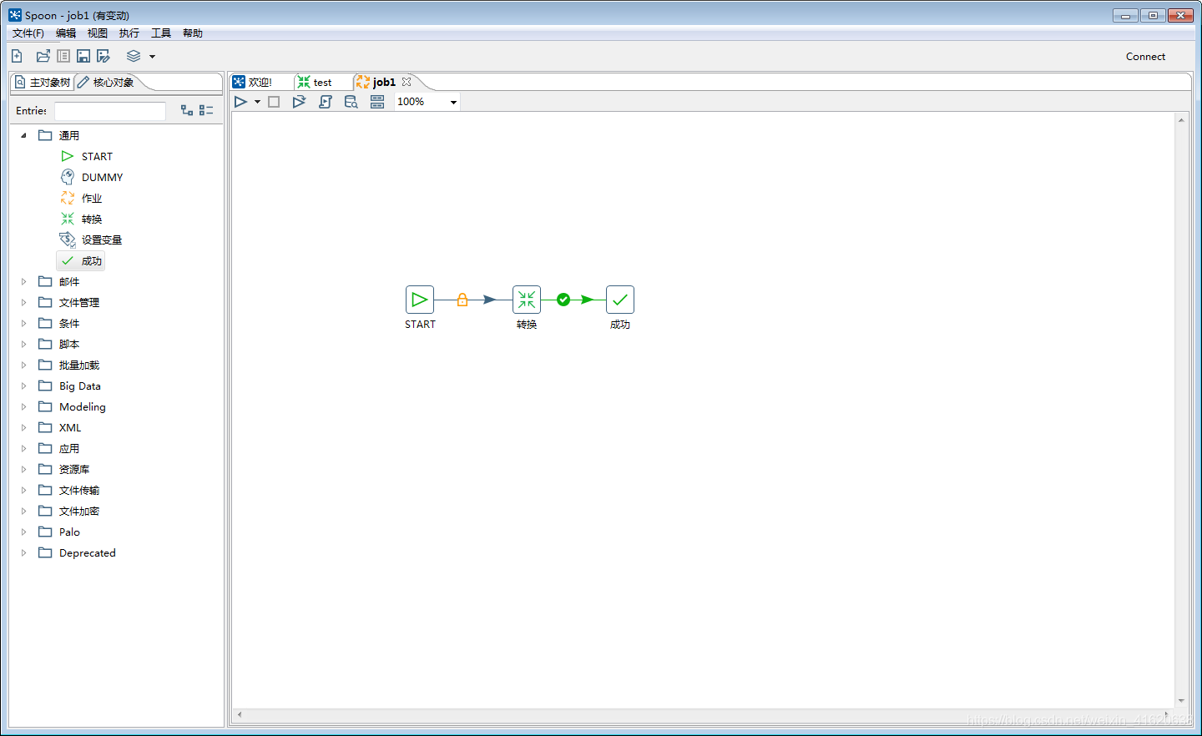Screen dimensions: 1202x736
Task: Expand the Big Data folder
Action: click(23, 386)
